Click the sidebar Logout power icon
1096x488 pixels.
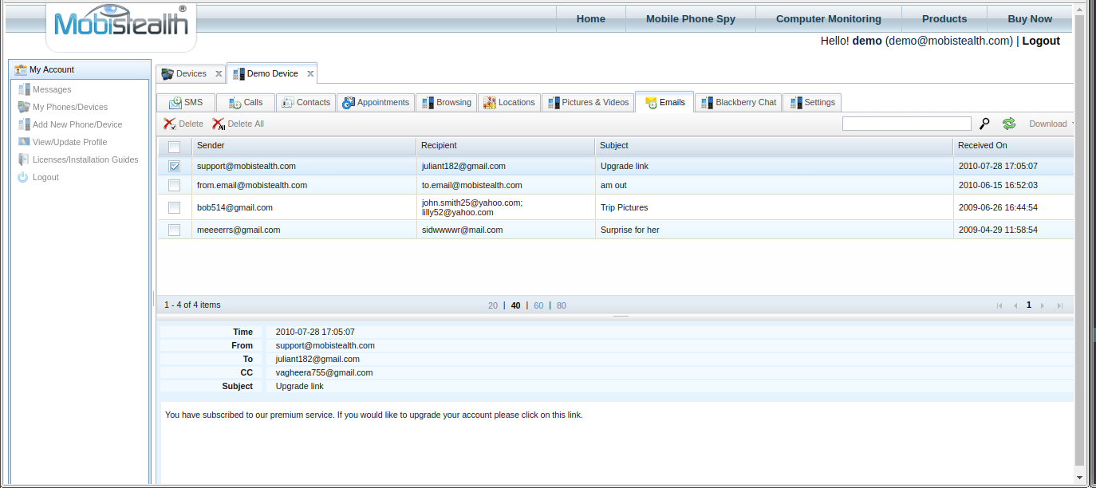coord(23,177)
